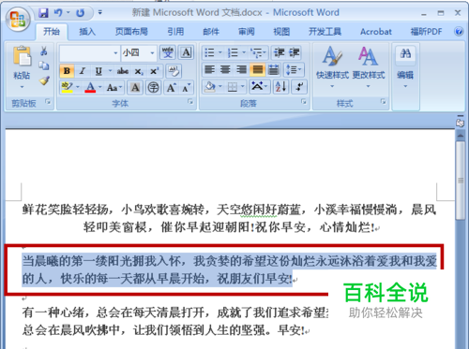
Task: Grow font size with larger A
Action: coord(171,87)
